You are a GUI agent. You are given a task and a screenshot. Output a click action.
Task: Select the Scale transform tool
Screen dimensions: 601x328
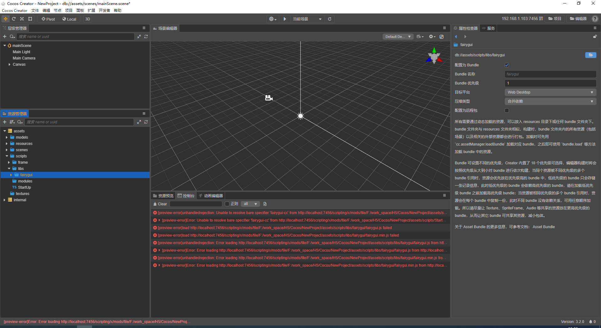tap(22, 19)
